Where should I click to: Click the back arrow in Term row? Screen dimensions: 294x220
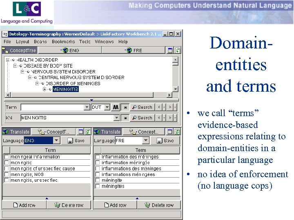158,107
